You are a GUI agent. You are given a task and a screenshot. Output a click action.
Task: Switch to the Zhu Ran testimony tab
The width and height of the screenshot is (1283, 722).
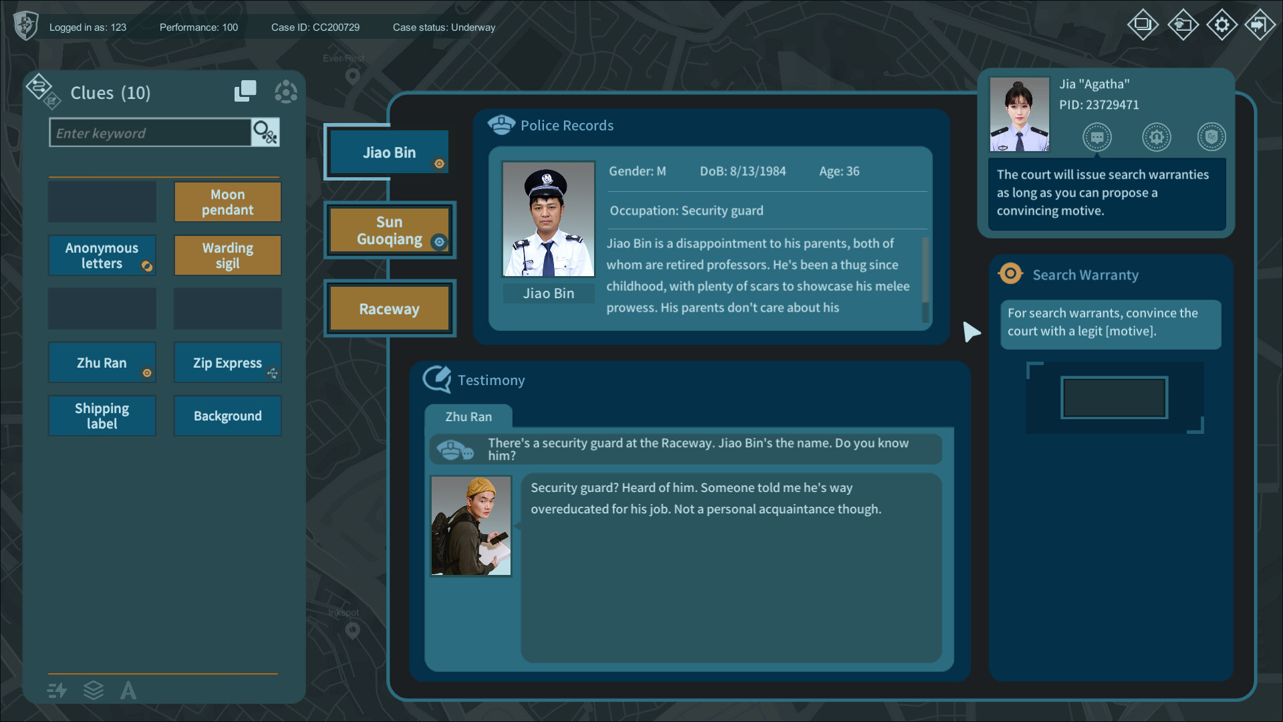pos(468,416)
